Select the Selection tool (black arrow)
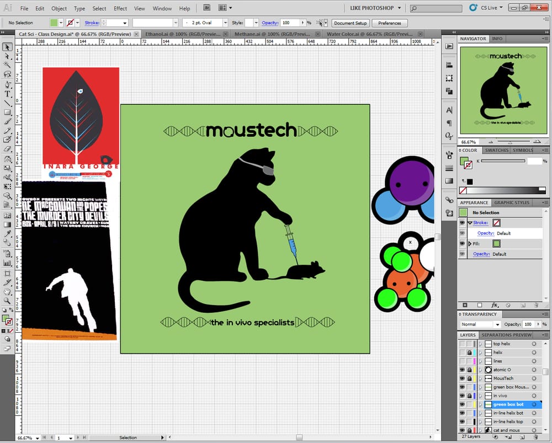 (7, 47)
